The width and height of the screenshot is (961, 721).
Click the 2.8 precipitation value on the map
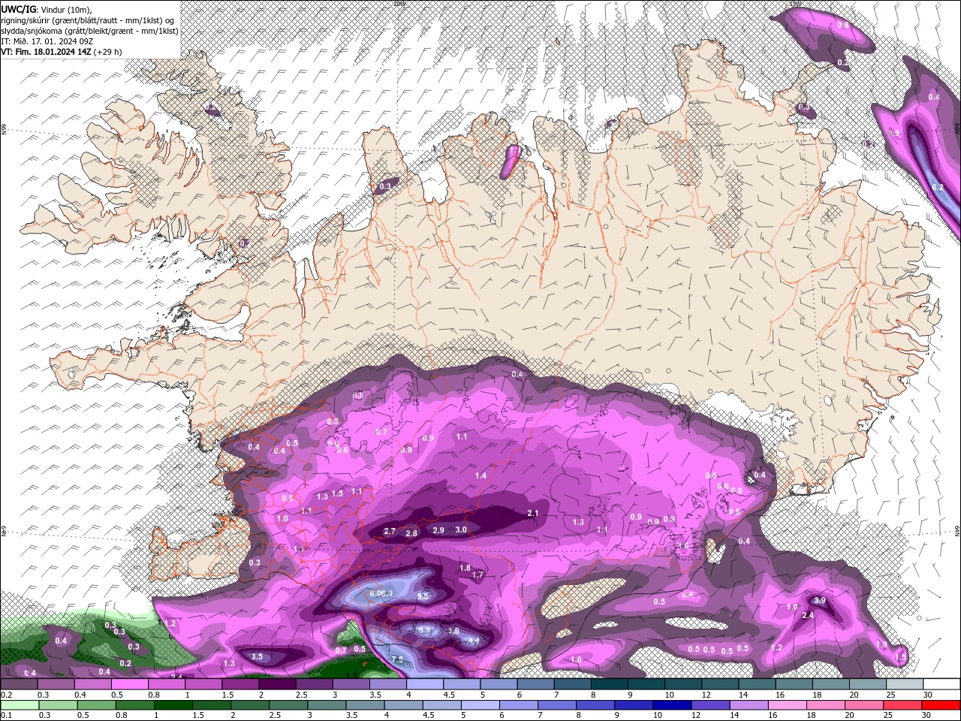point(411,534)
